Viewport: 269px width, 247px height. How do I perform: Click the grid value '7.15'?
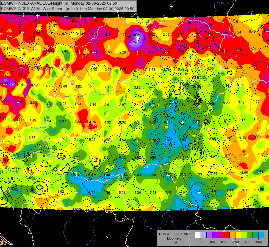tap(51, 33)
